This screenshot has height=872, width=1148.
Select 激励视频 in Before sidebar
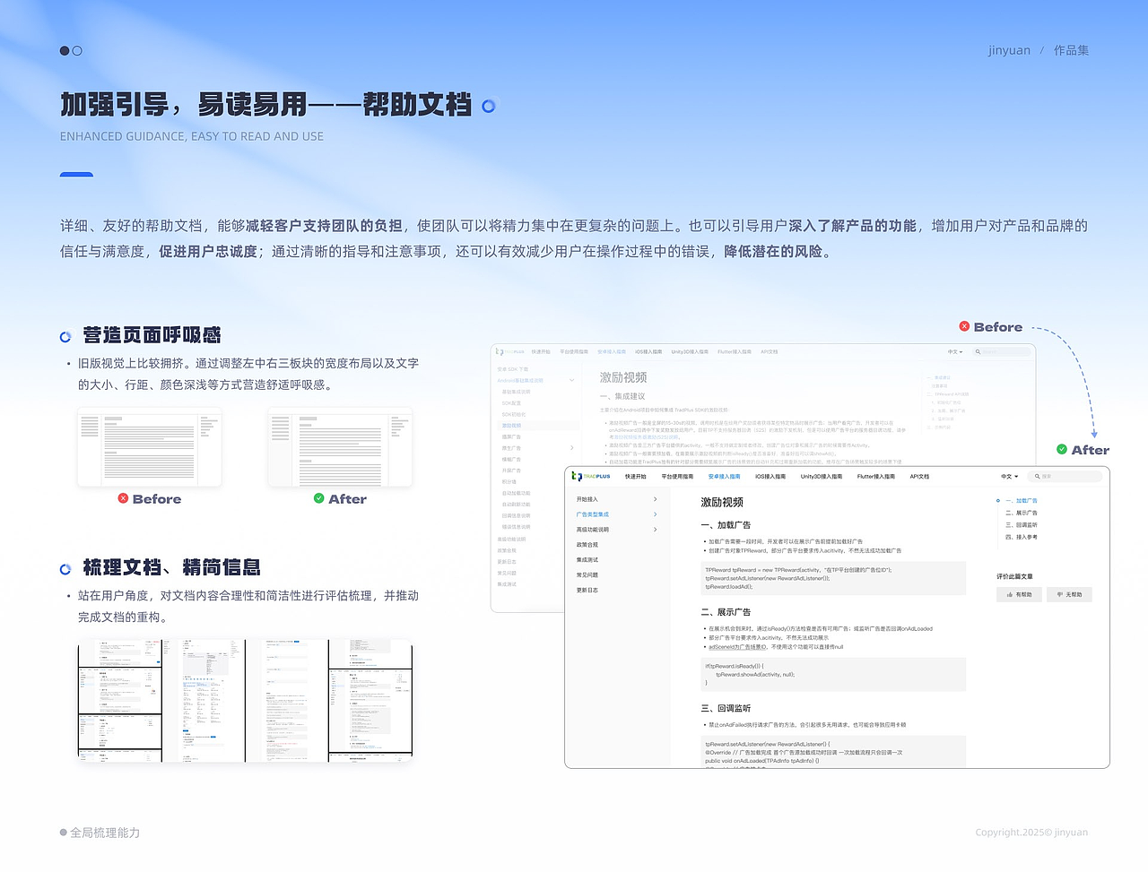pyautogui.click(x=512, y=426)
